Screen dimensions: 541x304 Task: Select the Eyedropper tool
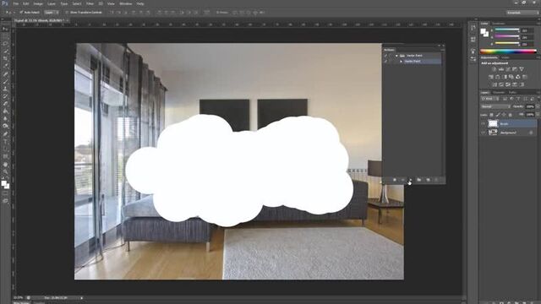5,67
